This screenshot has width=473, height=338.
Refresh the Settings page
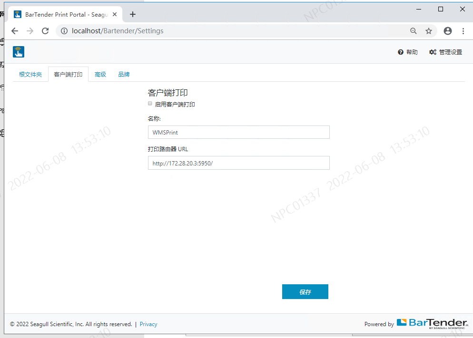(x=45, y=30)
